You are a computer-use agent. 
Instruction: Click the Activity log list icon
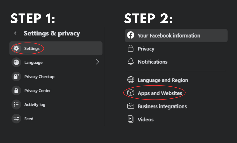click(x=16, y=105)
